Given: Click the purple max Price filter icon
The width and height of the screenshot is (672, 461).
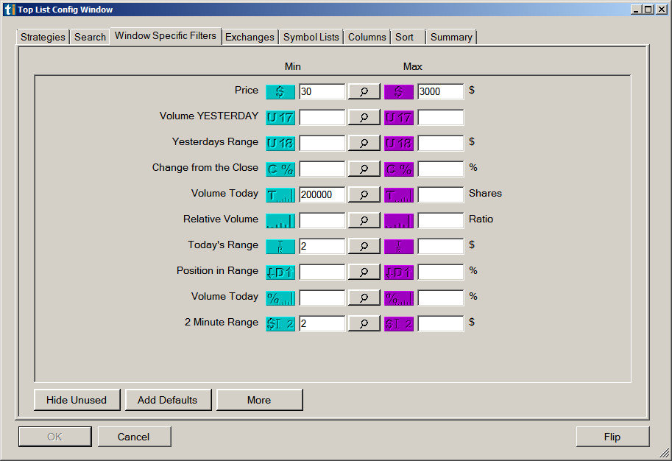Looking at the screenshot, I should [x=399, y=92].
